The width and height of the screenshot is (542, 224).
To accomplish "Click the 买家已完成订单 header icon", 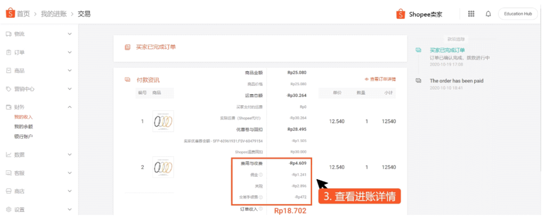I will [x=127, y=47].
